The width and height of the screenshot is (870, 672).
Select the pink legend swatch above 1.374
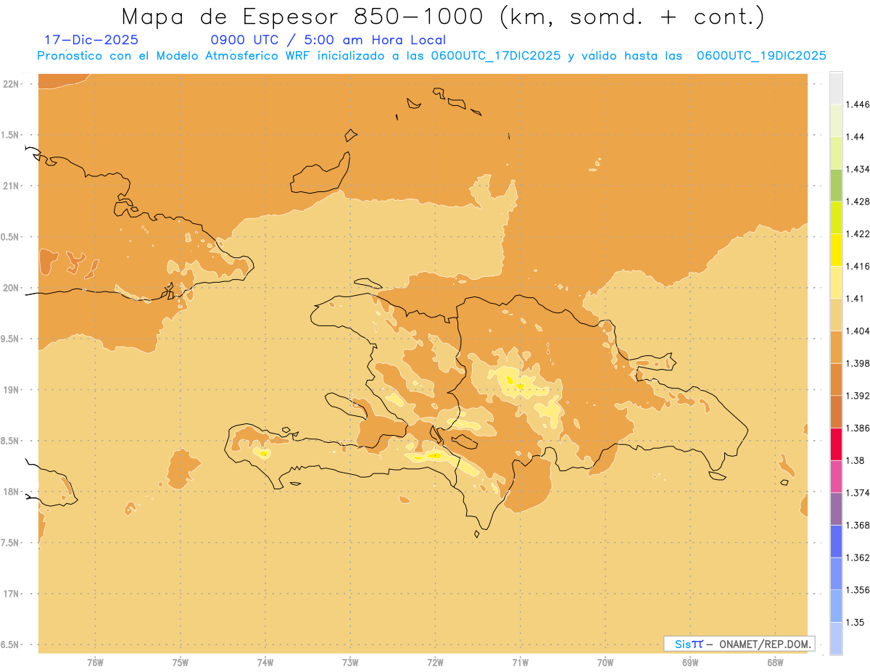pyautogui.click(x=836, y=476)
